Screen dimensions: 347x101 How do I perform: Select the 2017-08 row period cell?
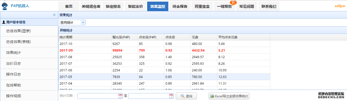(x=85, y=57)
